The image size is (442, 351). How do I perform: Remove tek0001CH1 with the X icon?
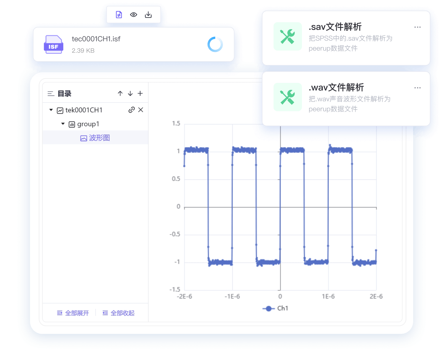pyautogui.click(x=141, y=110)
